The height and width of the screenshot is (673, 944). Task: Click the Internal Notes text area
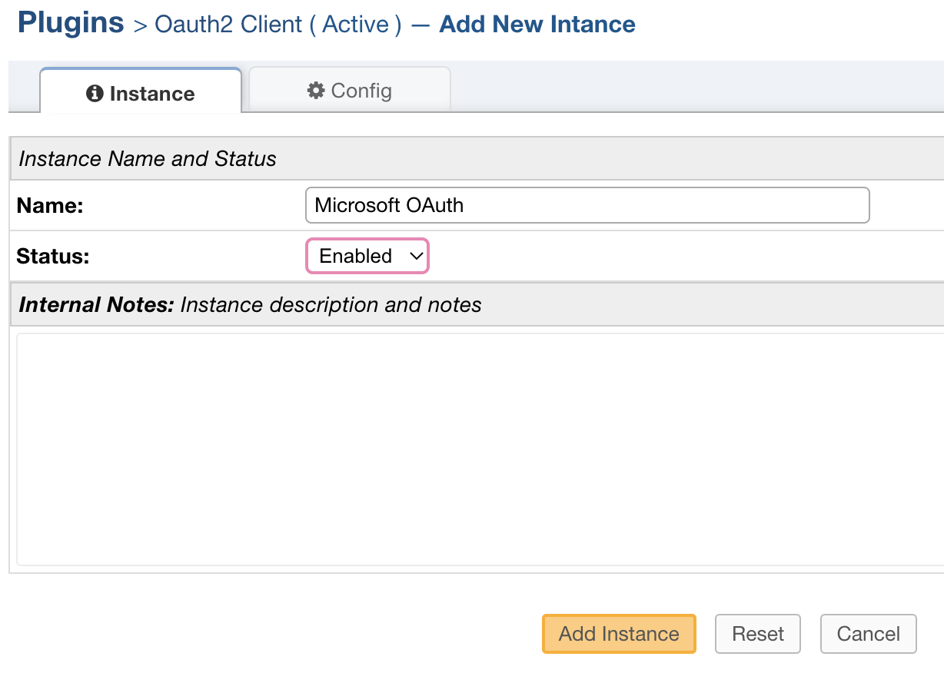(x=472, y=449)
